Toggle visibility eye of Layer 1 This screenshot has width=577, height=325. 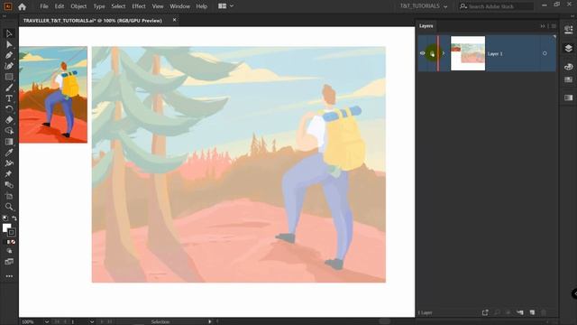point(423,53)
